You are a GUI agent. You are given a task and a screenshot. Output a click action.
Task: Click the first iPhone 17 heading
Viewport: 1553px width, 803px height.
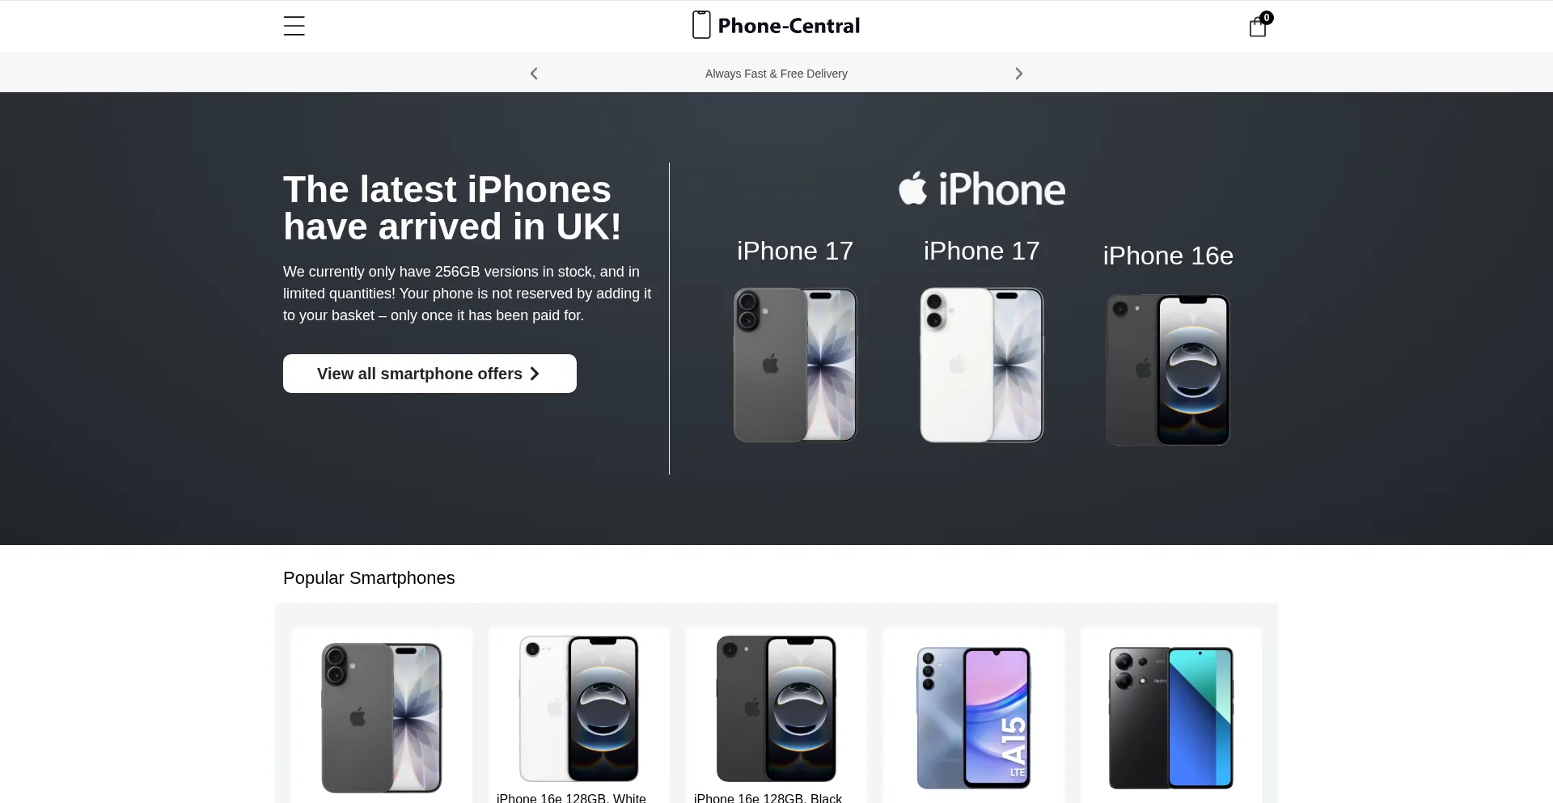(795, 251)
